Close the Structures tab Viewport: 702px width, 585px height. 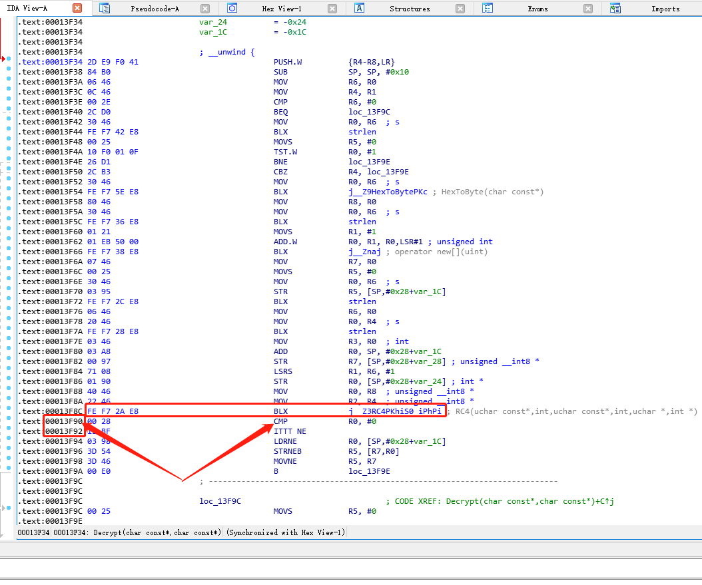[460, 9]
